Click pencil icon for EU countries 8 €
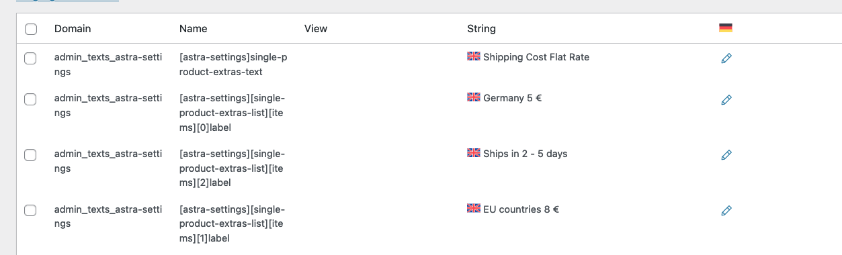Viewport: 842px width, 255px height. point(726,211)
